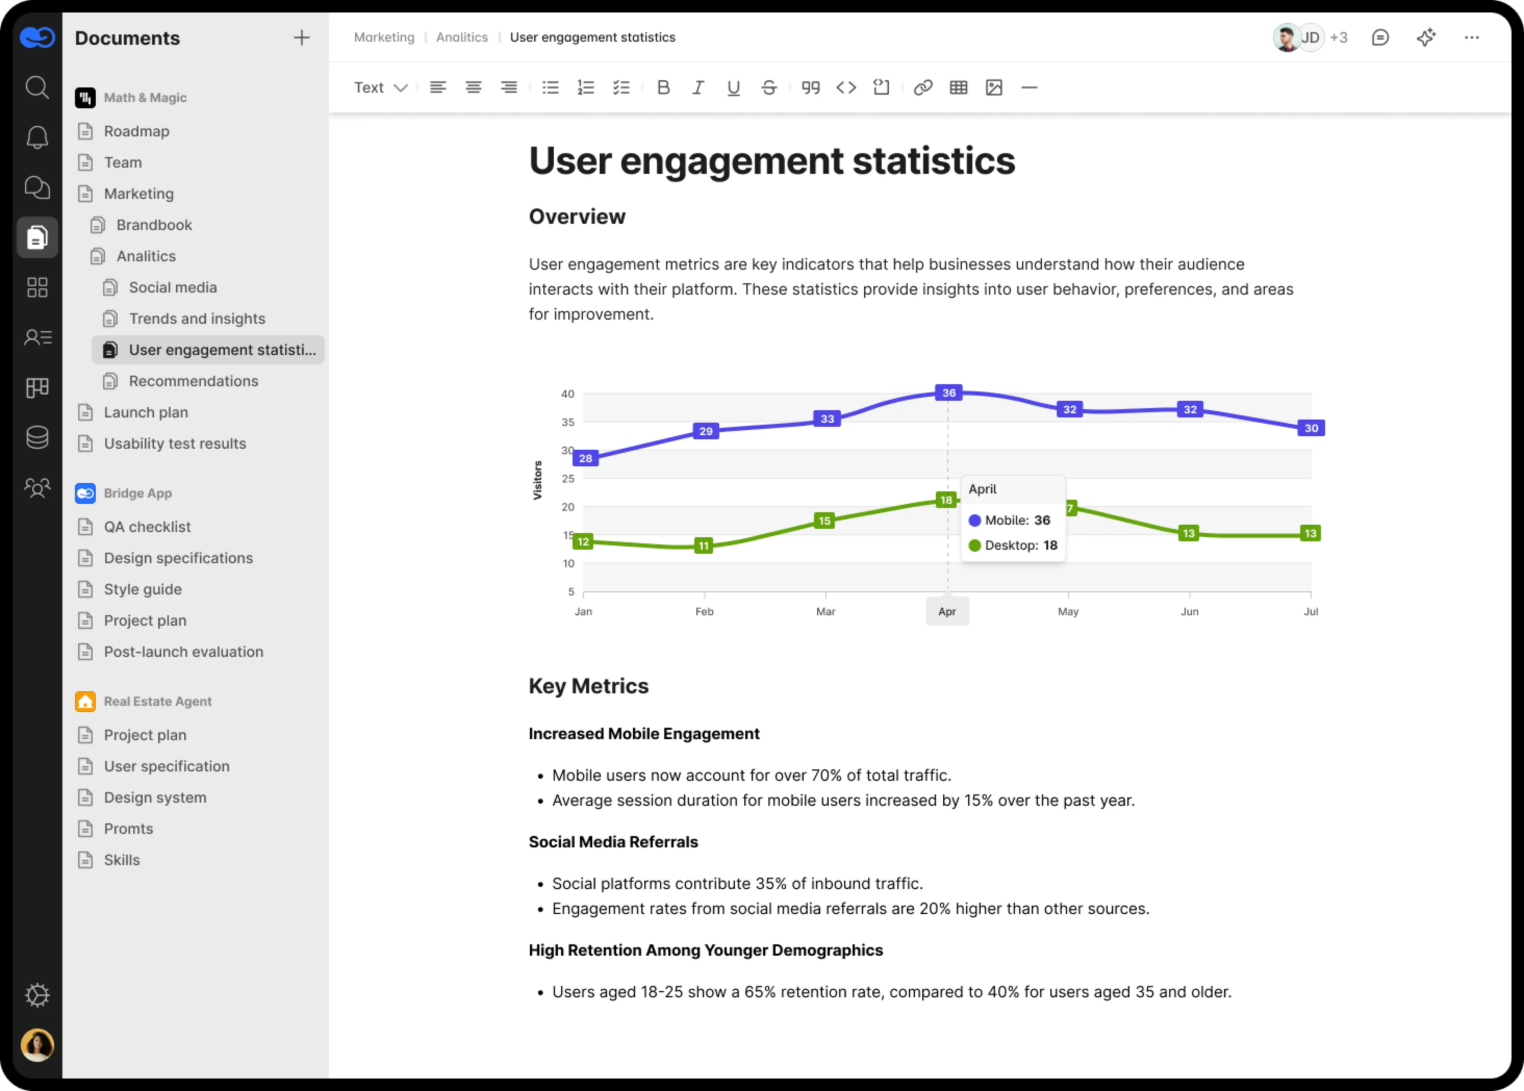Open the AI sparkle assistant icon
The width and height of the screenshot is (1524, 1091).
(x=1426, y=37)
